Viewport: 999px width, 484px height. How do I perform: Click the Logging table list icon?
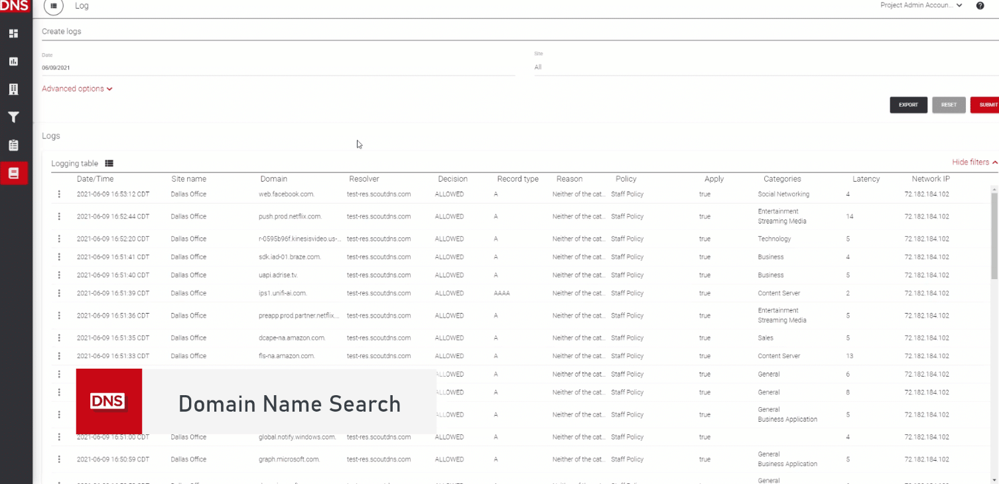pos(109,163)
